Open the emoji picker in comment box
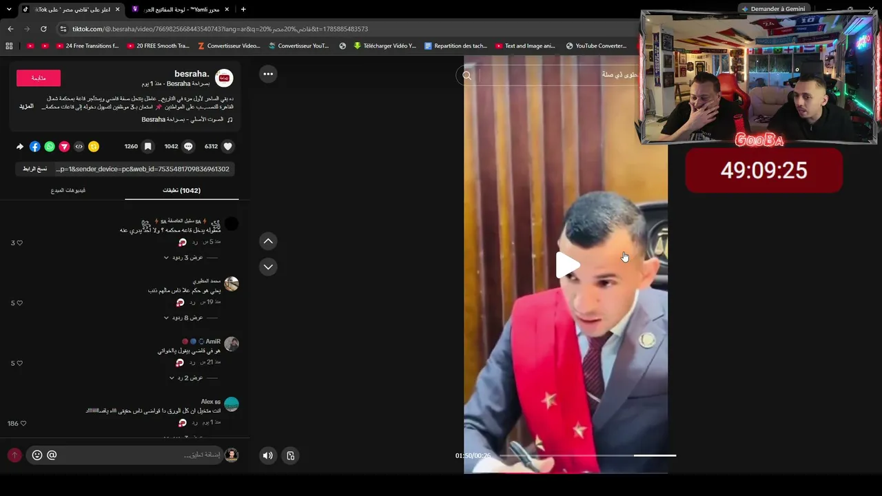 pyautogui.click(x=37, y=455)
